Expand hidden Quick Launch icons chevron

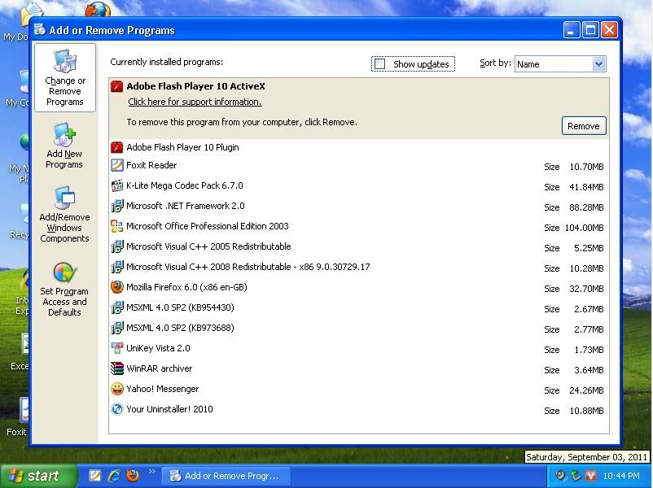click(151, 472)
